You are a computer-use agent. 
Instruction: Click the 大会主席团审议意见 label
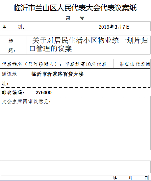point(26,102)
